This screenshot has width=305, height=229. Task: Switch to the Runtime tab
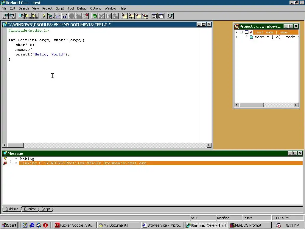(30, 209)
